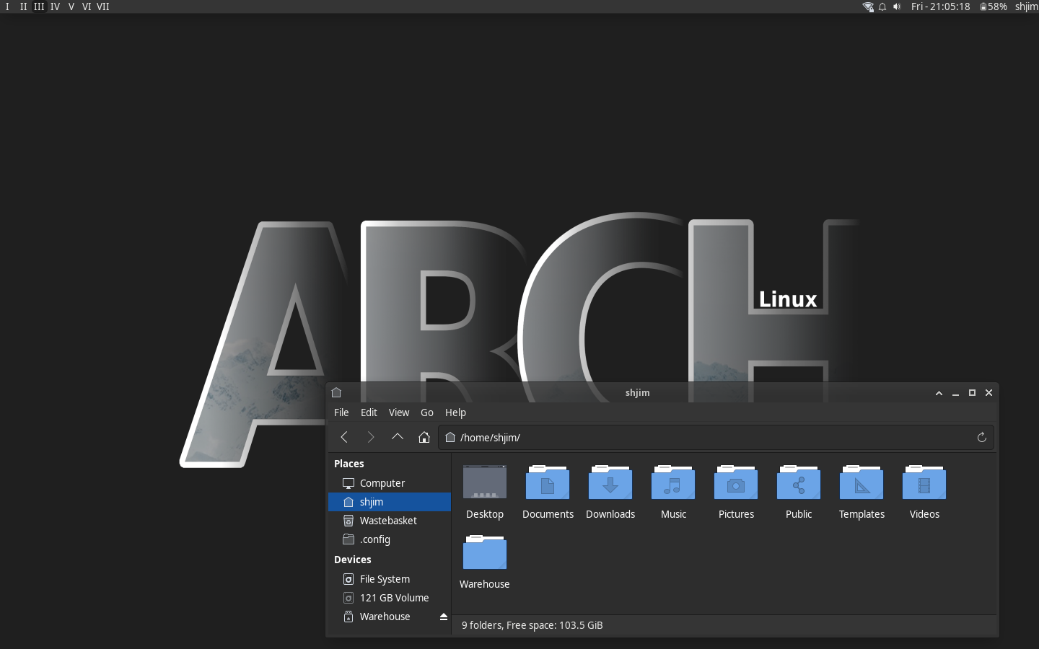Viewport: 1039px width, 649px height.
Task: Select the Documents folder icon
Action: pyautogui.click(x=548, y=482)
